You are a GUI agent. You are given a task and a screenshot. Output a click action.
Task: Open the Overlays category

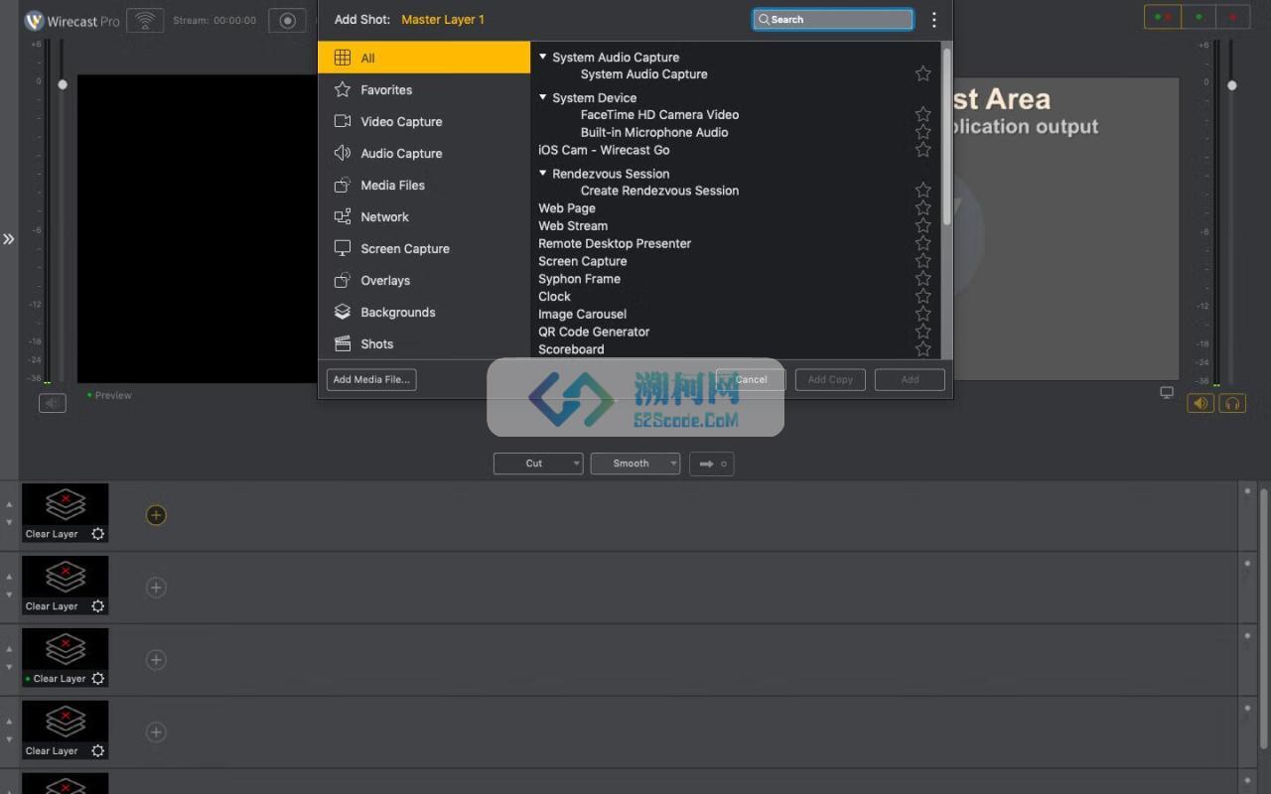tap(424, 280)
